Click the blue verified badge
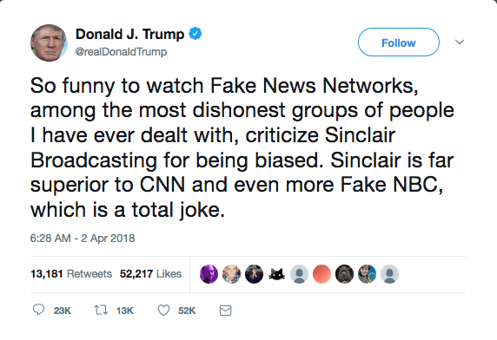Screen dimensions: 497x340 pyautogui.click(x=195, y=34)
